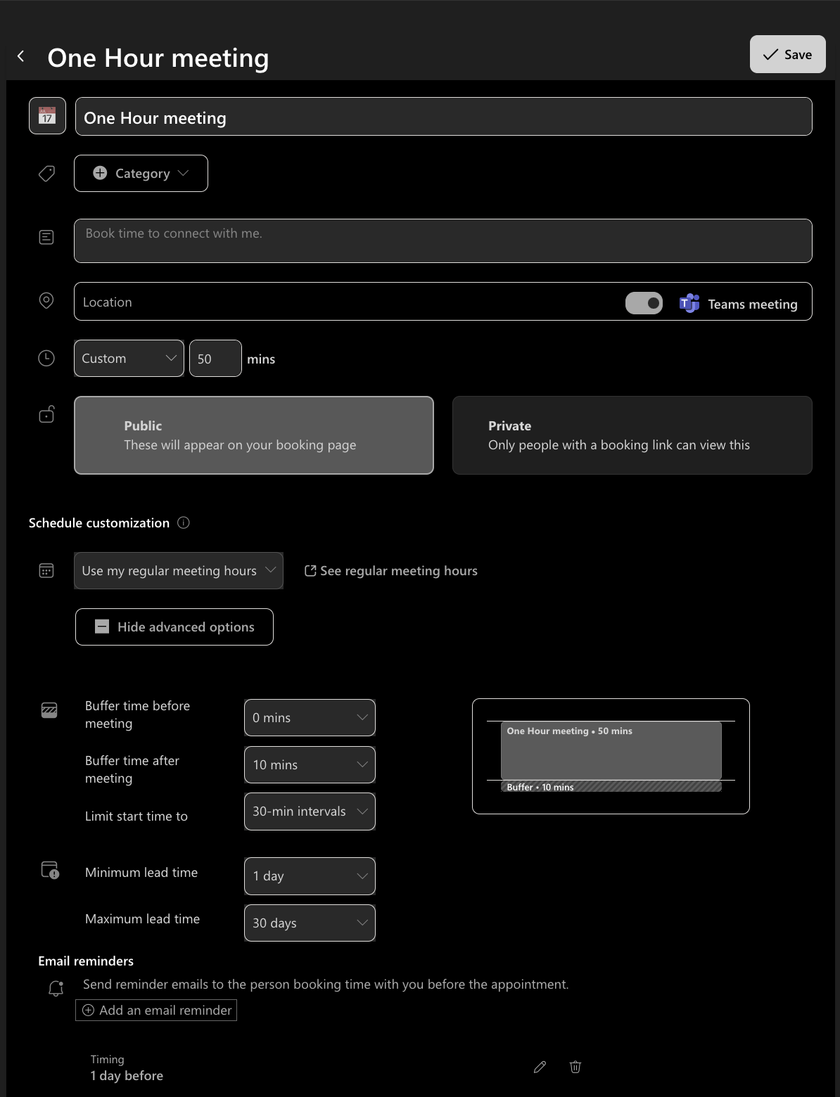Screen dimensions: 840x1097
Task: Click the duration clock icon
Action: pos(46,359)
